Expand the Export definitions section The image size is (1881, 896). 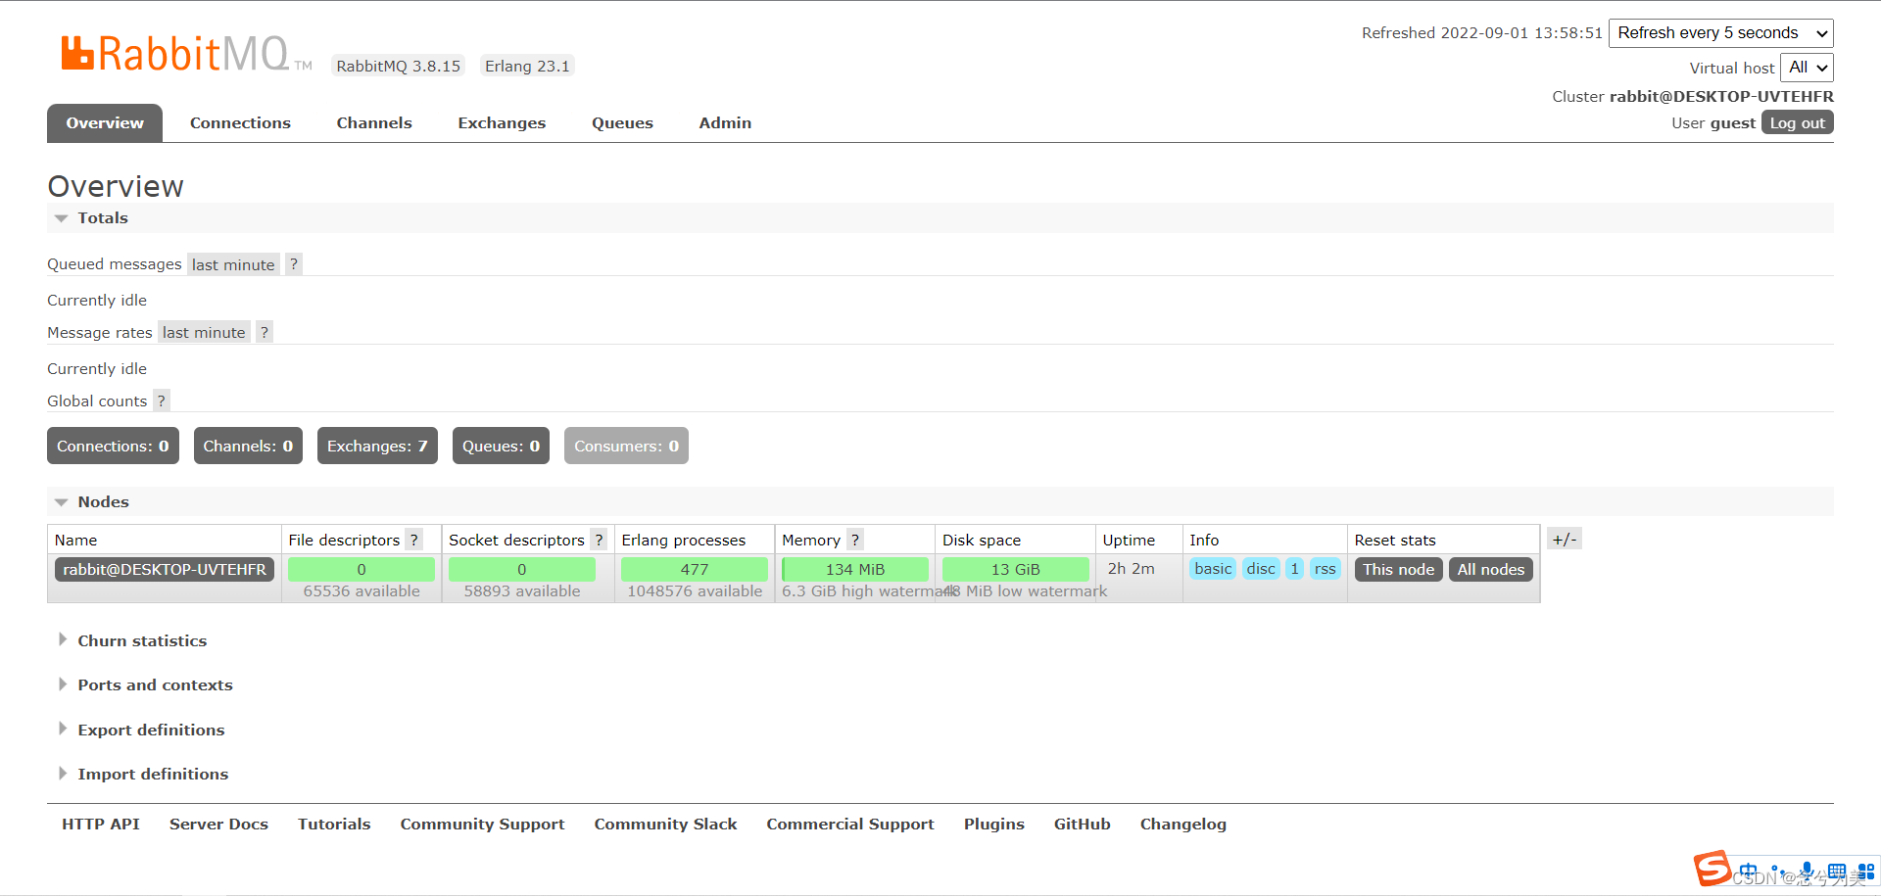tap(141, 730)
